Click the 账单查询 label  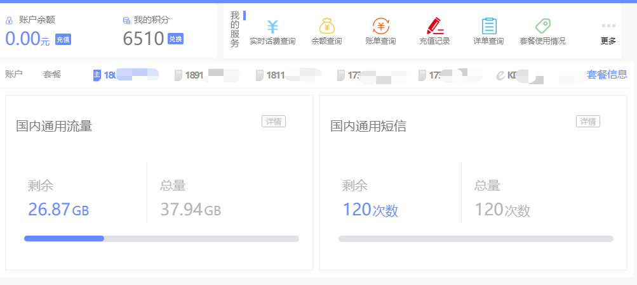[x=380, y=41]
